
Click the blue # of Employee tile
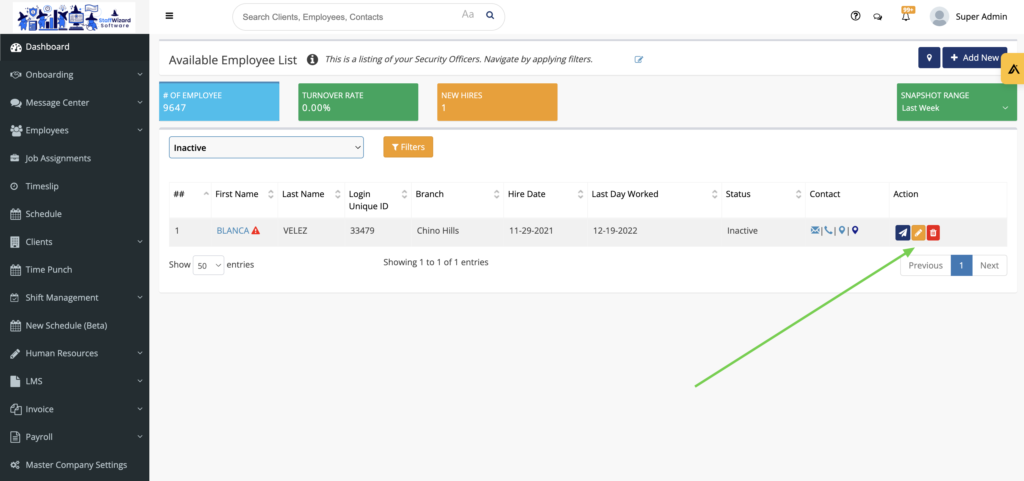click(219, 102)
